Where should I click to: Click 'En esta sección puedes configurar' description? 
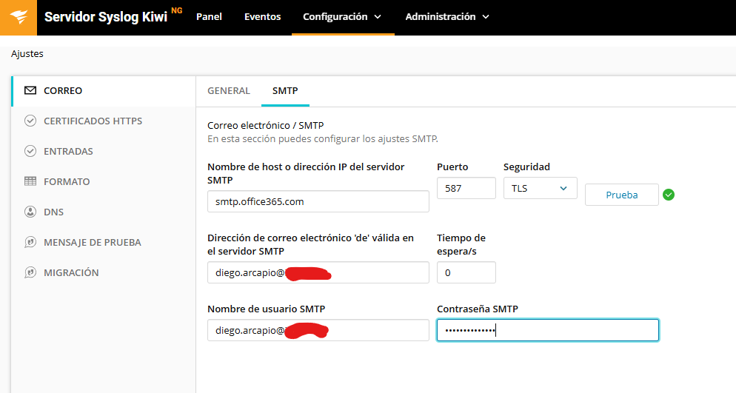pyautogui.click(x=323, y=139)
